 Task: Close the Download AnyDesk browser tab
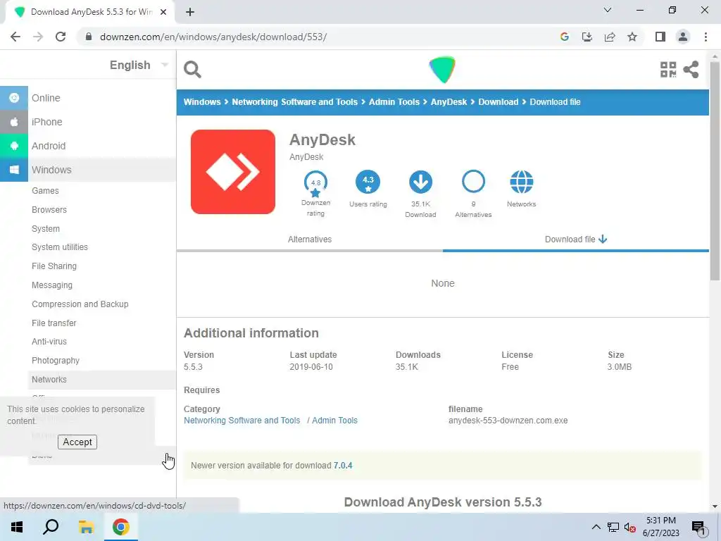tap(163, 12)
